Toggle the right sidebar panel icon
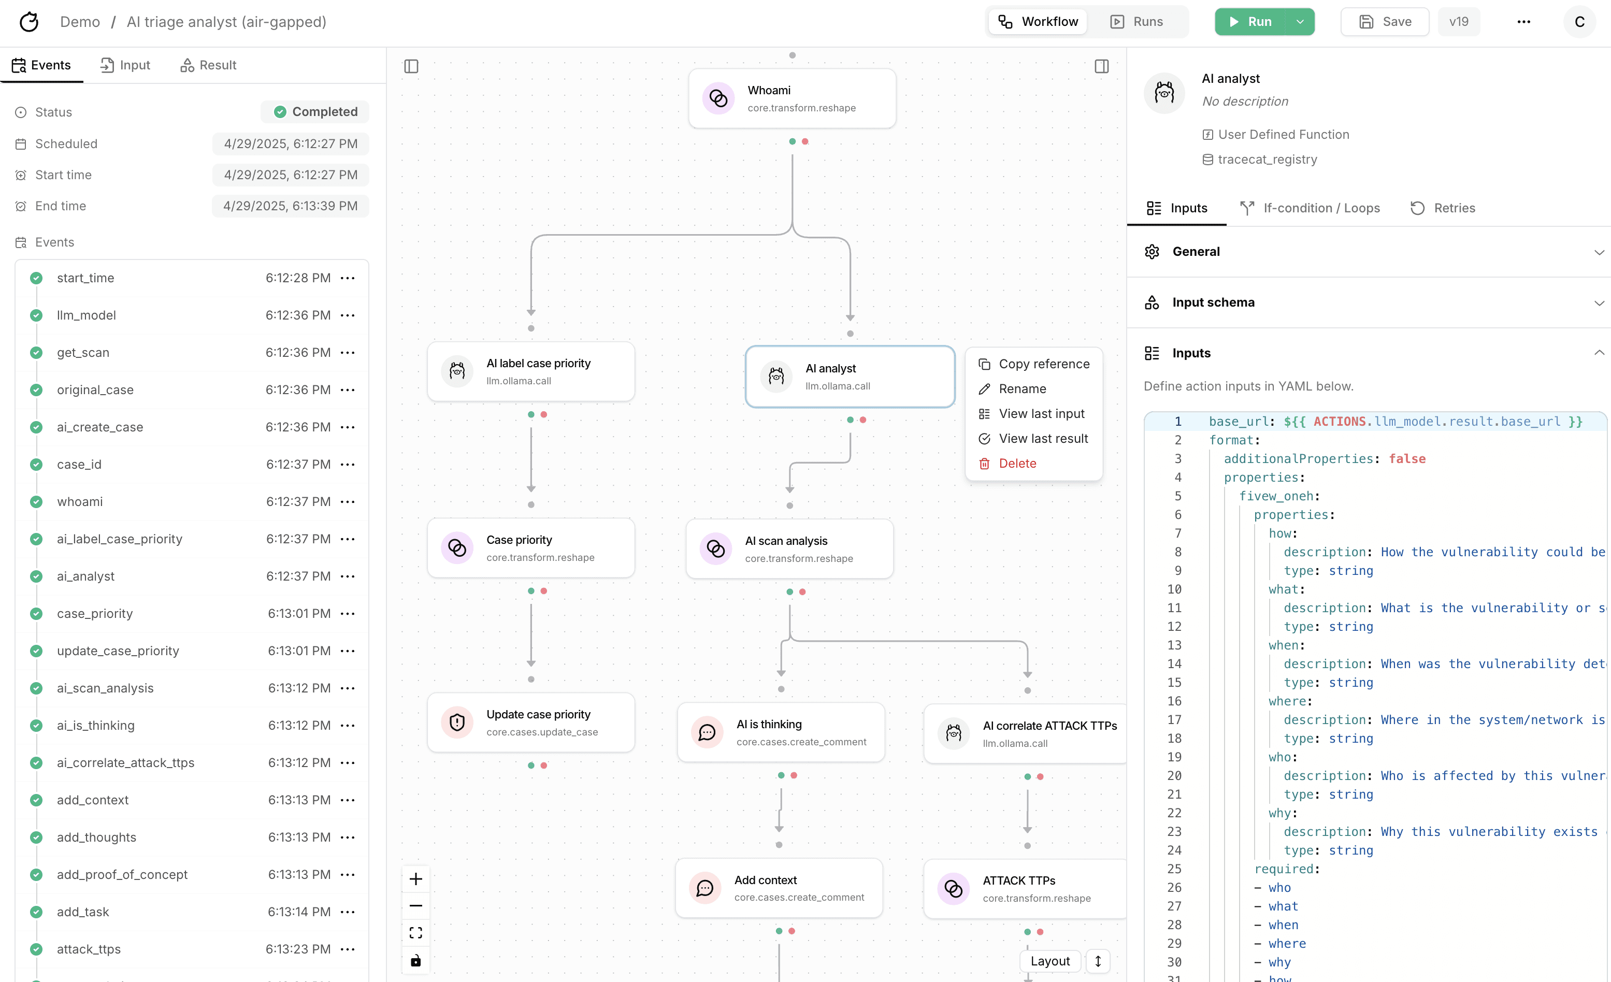The width and height of the screenshot is (1611, 982). [x=1102, y=66]
